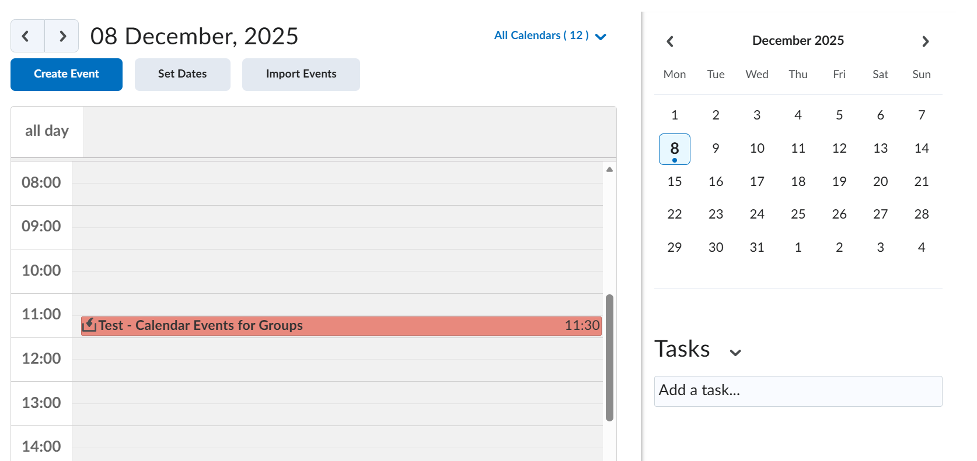977x461 pixels.
Task: Select December 8 in mini calendar
Action: click(675, 149)
